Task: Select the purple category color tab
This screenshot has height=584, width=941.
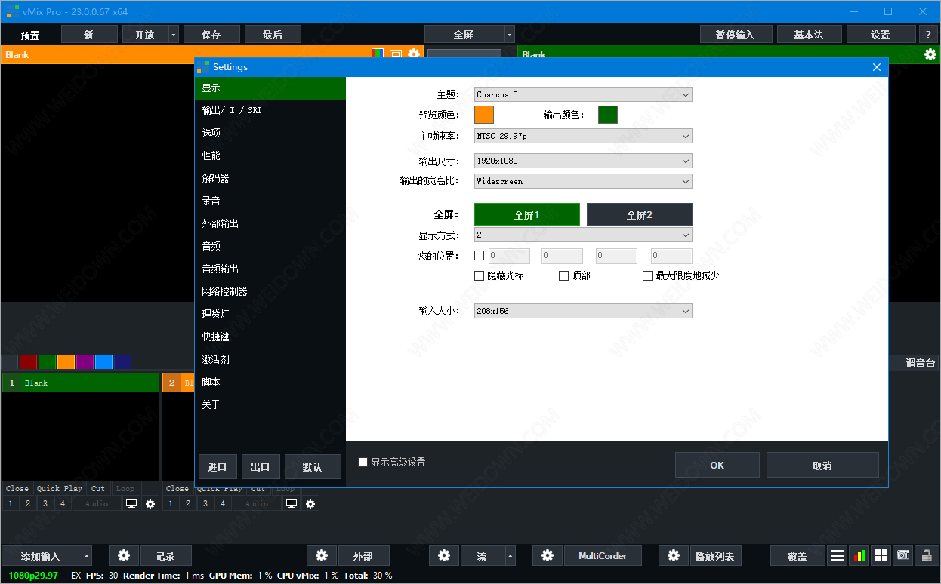Action: point(85,361)
